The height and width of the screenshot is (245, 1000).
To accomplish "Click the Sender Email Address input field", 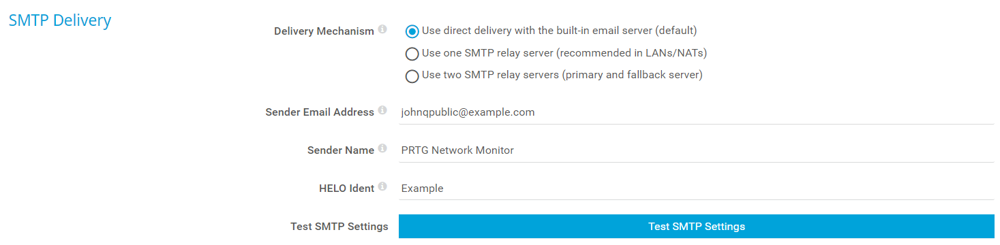I will (696, 112).
